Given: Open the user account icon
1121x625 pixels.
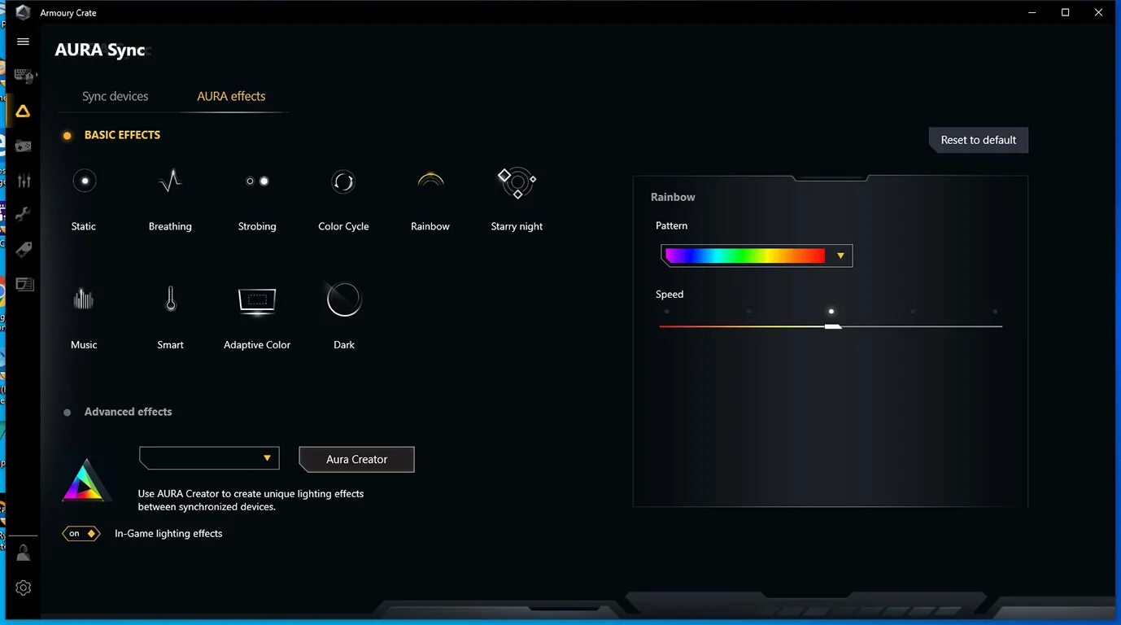Looking at the screenshot, I should pos(23,553).
